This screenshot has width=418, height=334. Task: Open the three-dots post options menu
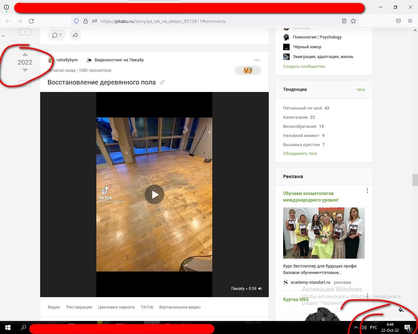point(257,60)
